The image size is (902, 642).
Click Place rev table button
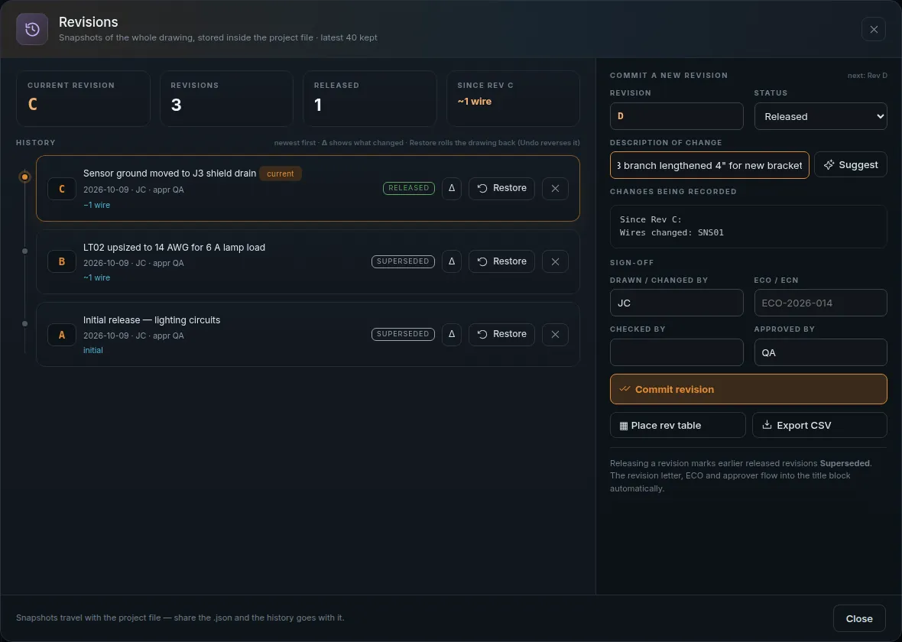click(x=678, y=425)
